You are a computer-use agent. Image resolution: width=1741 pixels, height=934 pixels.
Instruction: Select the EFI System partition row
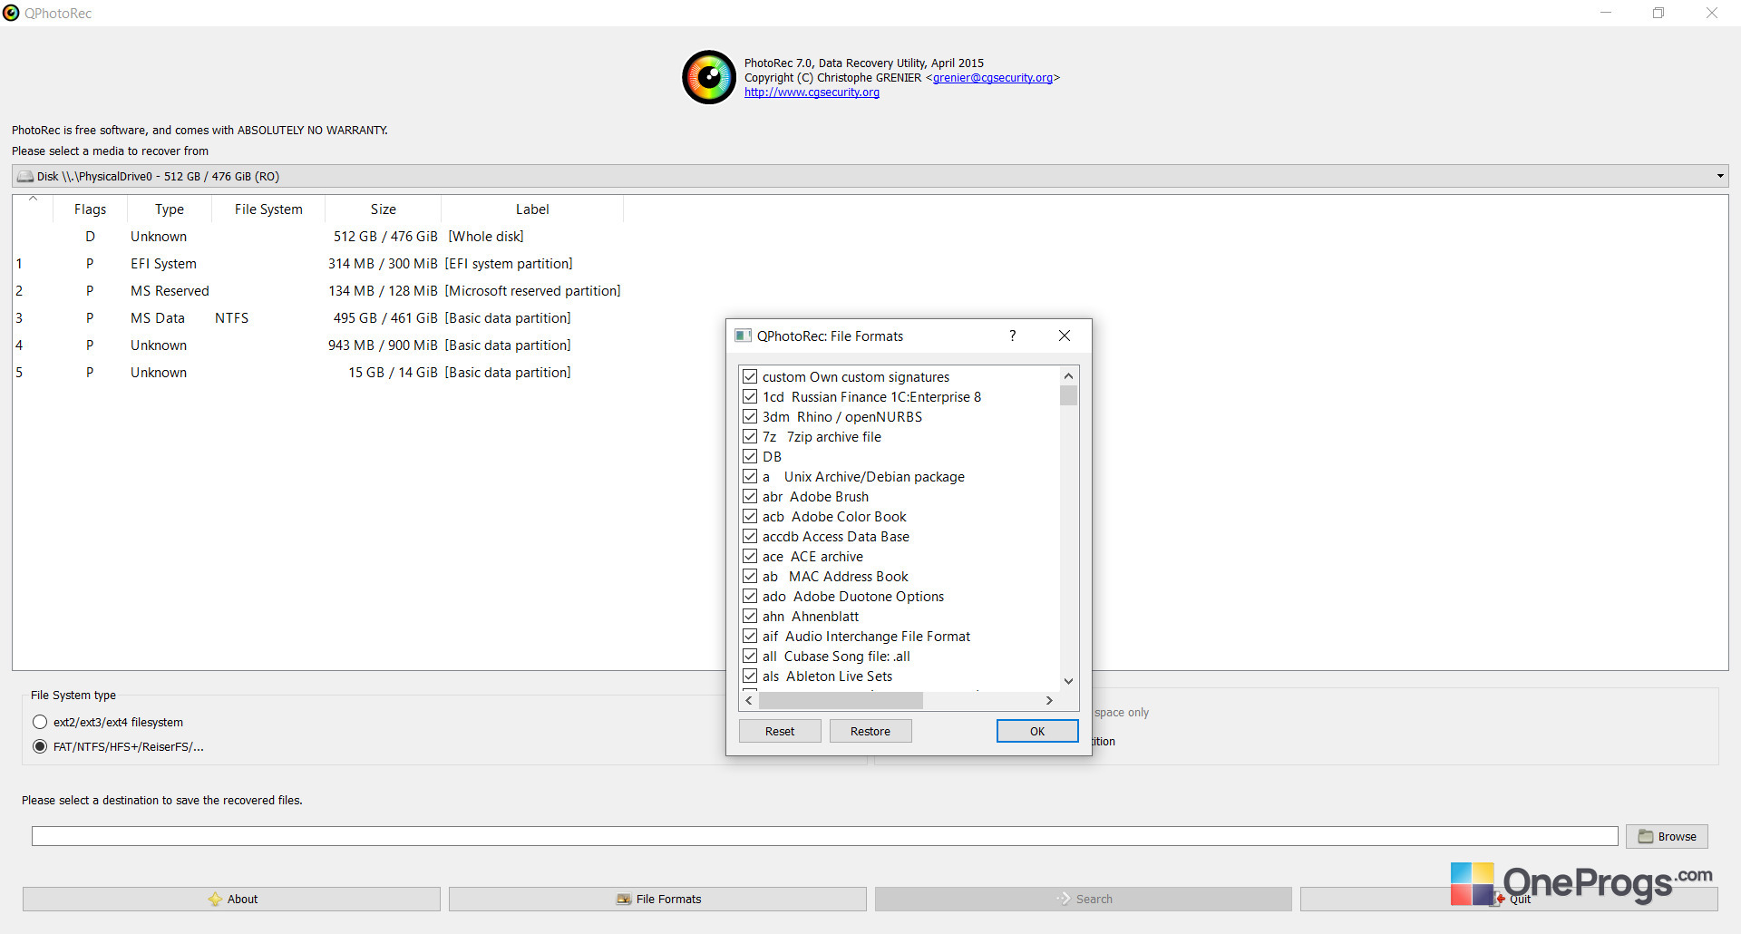tap(318, 264)
